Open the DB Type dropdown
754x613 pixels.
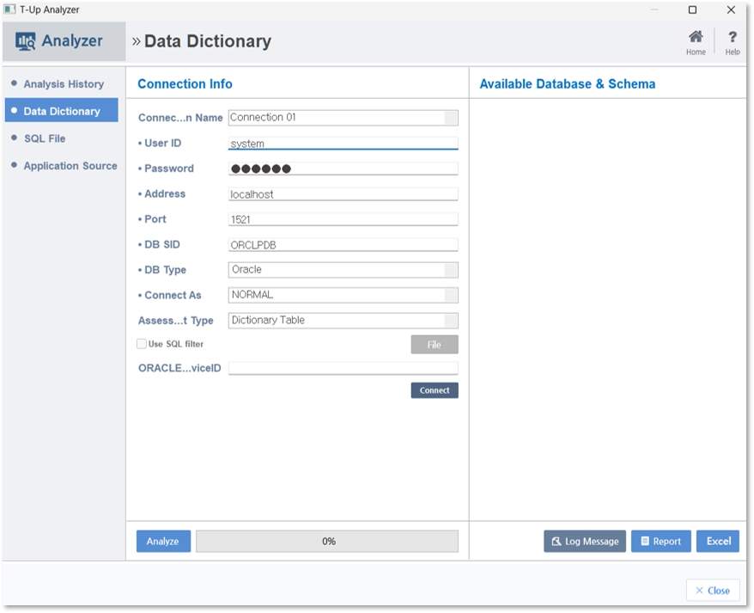[451, 270]
